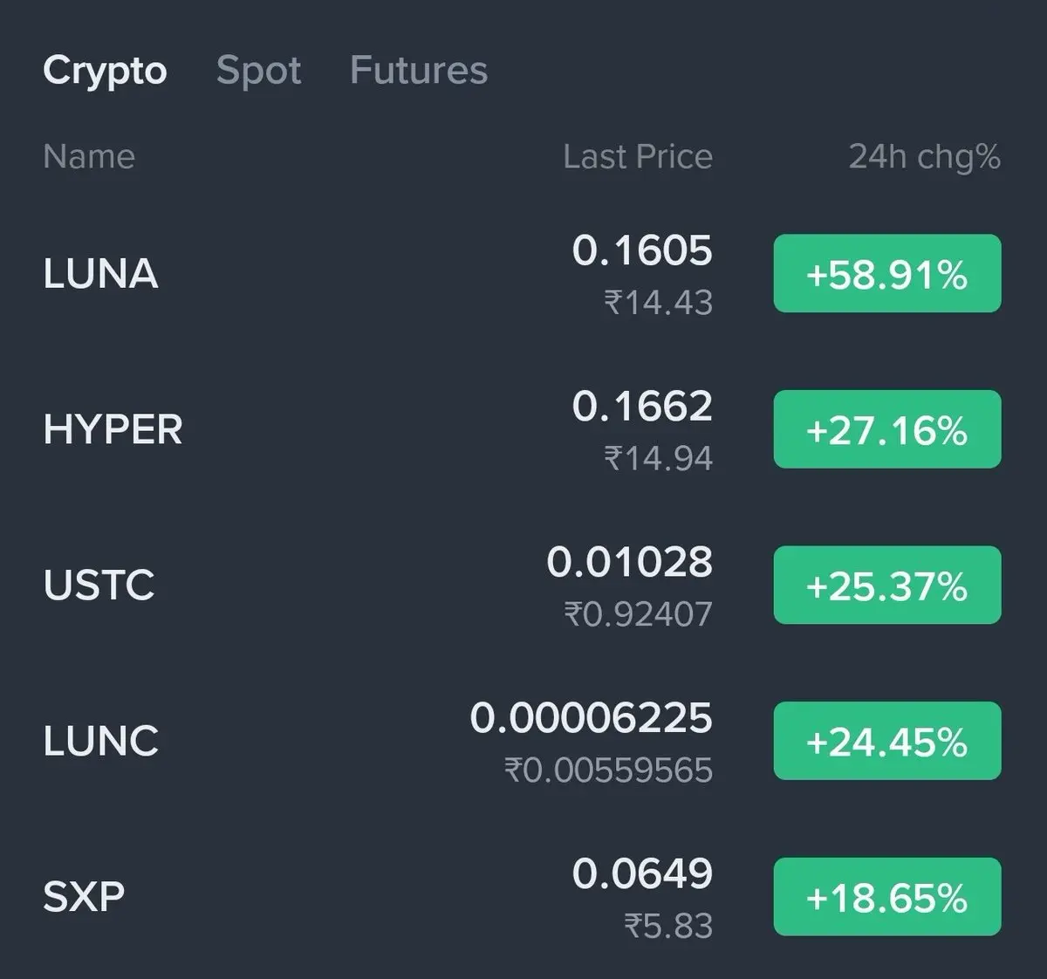1047x979 pixels.
Task: Select SXP last price 0.0649
Action: coord(642,874)
